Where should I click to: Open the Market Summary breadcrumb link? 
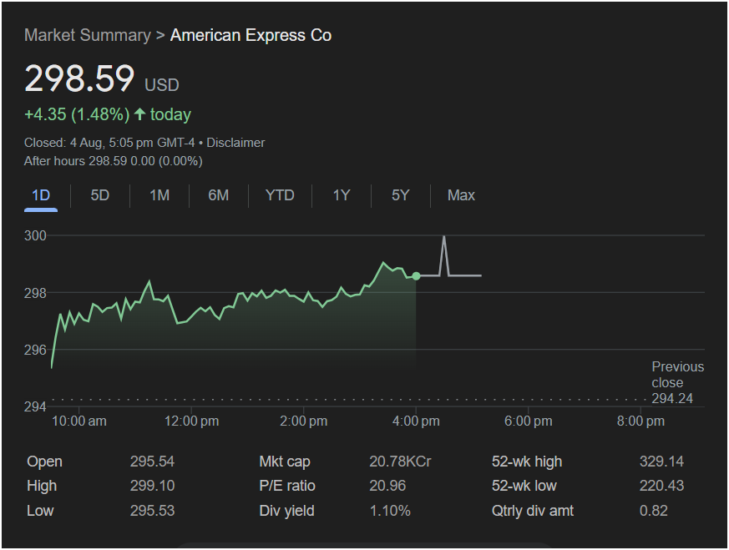click(88, 35)
